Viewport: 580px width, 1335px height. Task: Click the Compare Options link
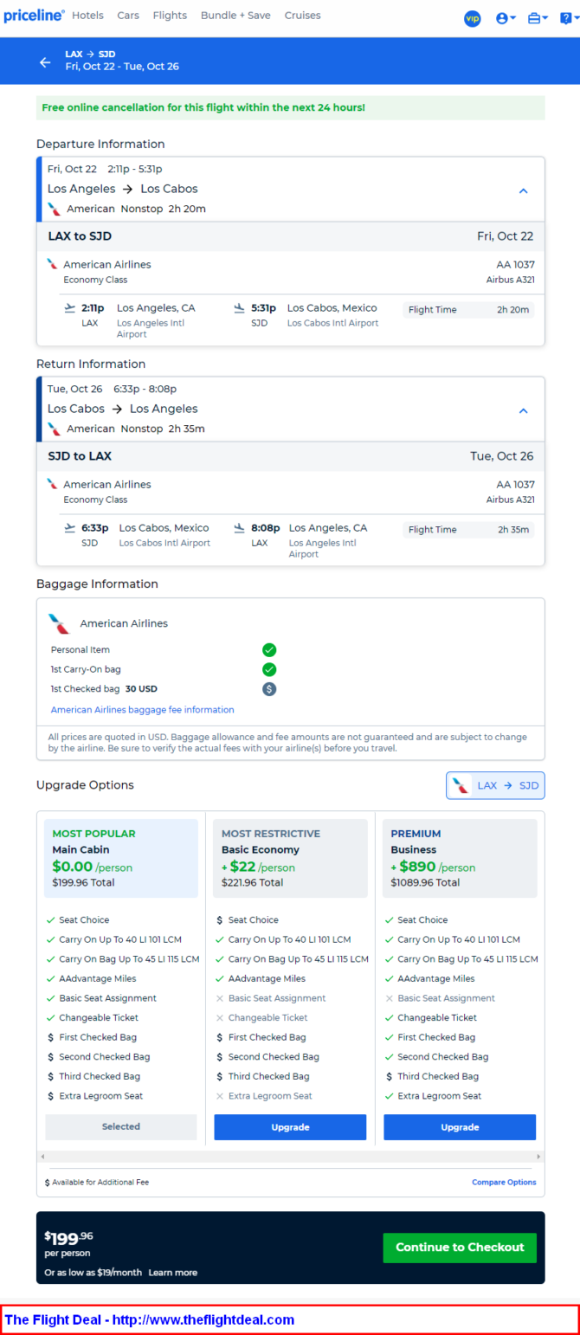[504, 1182]
